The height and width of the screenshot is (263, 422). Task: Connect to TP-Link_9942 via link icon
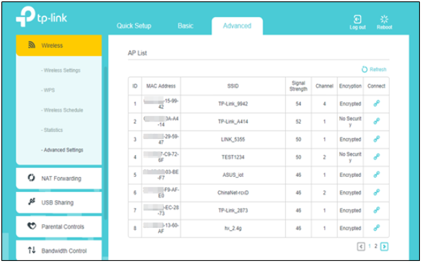pyautogui.click(x=376, y=104)
